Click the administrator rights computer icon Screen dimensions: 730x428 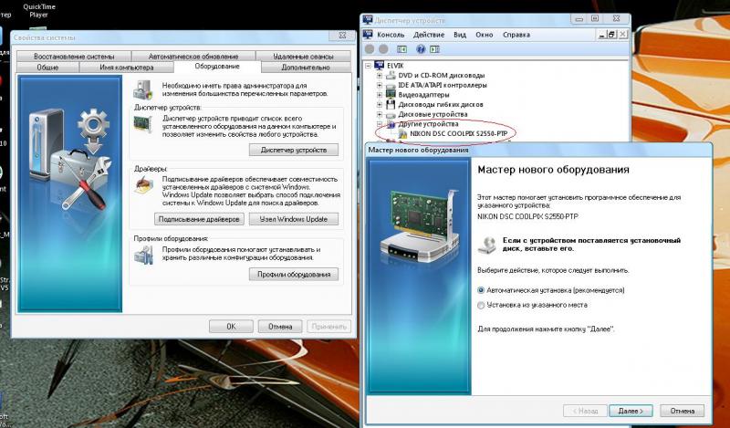pyautogui.click(x=143, y=89)
